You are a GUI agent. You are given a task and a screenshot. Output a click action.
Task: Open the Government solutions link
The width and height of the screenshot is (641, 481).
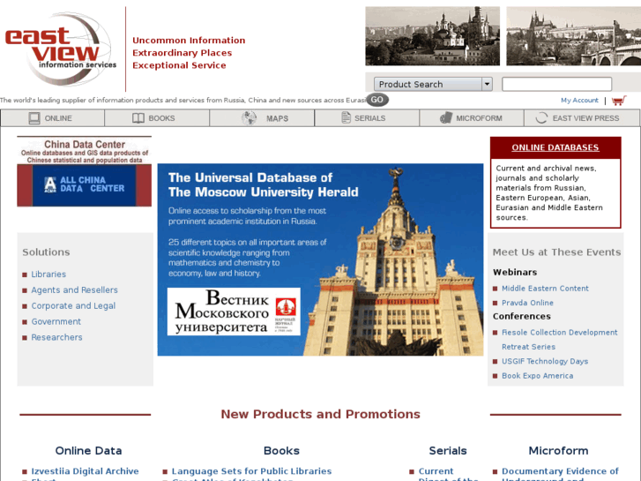56,322
